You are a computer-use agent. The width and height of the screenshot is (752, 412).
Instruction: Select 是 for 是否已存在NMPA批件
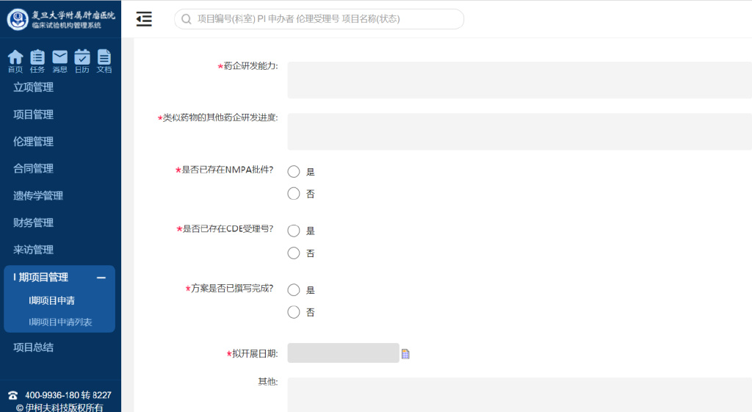click(294, 172)
